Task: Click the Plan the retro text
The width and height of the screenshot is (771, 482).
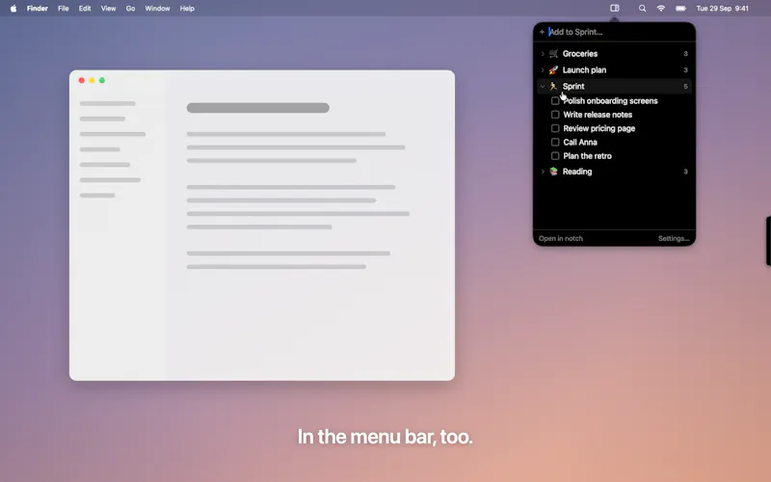Action: (587, 156)
